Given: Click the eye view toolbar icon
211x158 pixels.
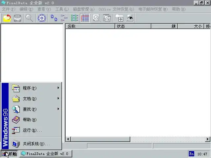Looking at the screenshot, I should click(130, 18).
